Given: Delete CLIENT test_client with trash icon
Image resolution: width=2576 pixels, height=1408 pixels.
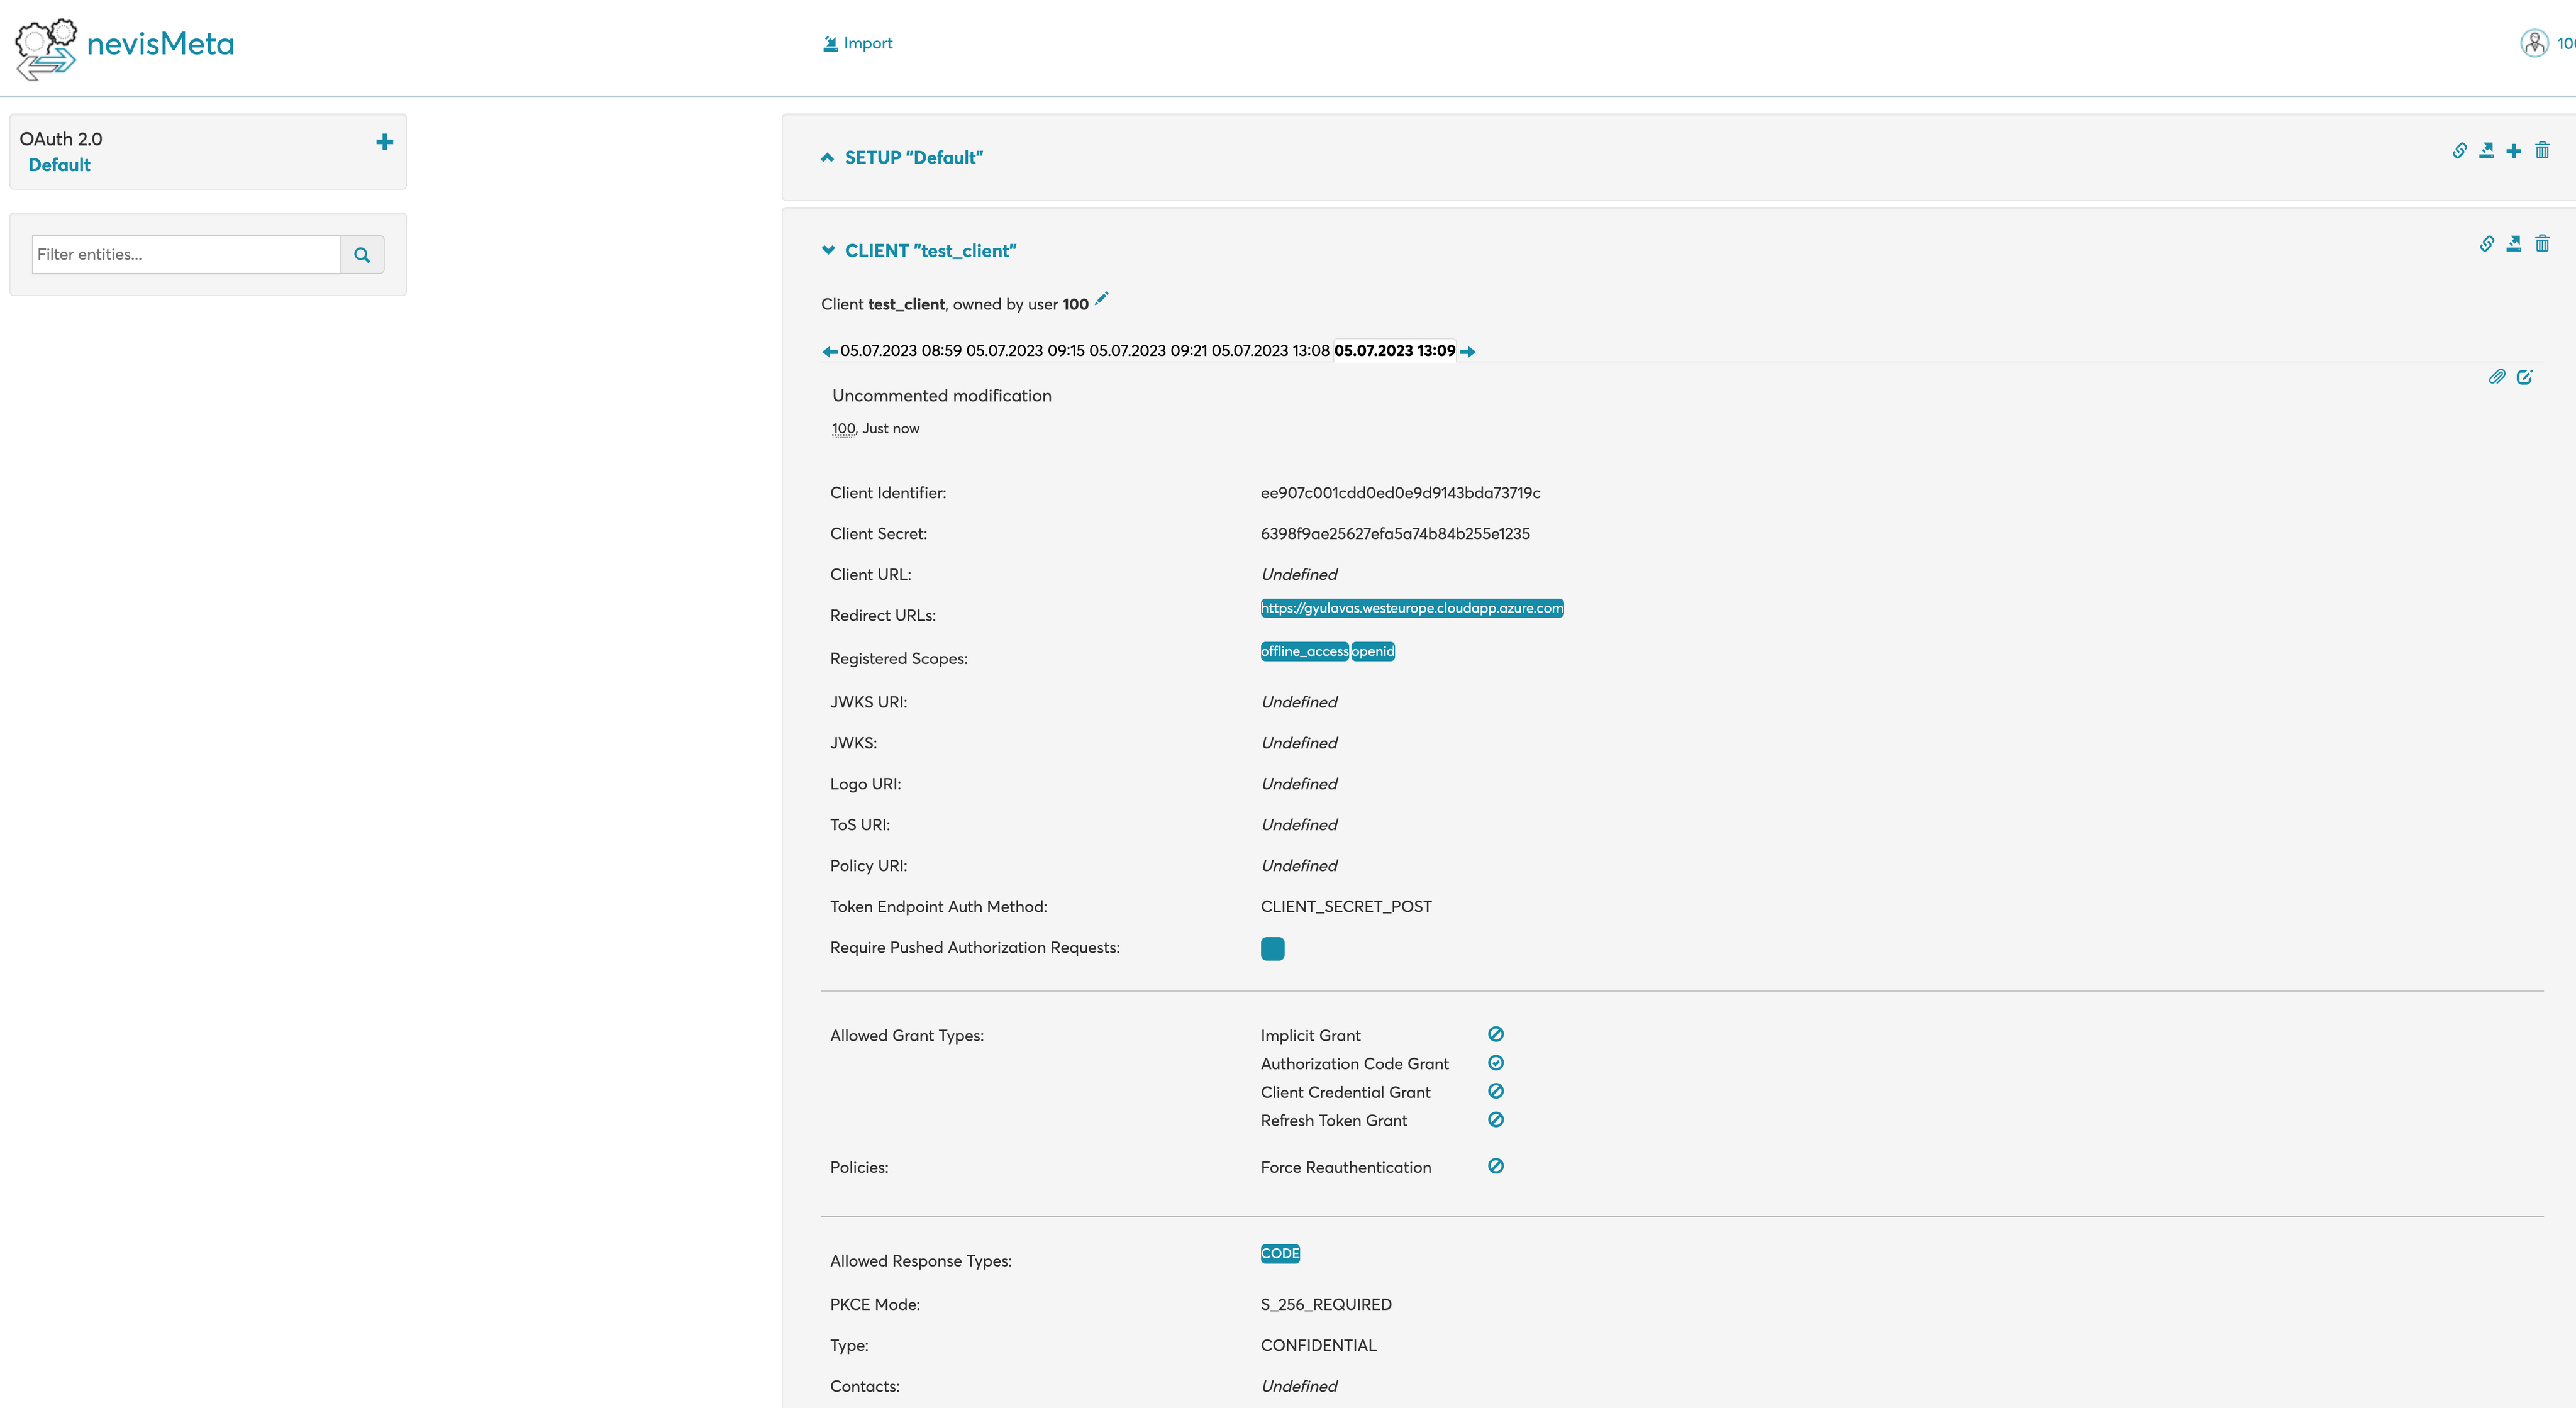Looking at the screenshot, I should click(x=2542, y=244).
